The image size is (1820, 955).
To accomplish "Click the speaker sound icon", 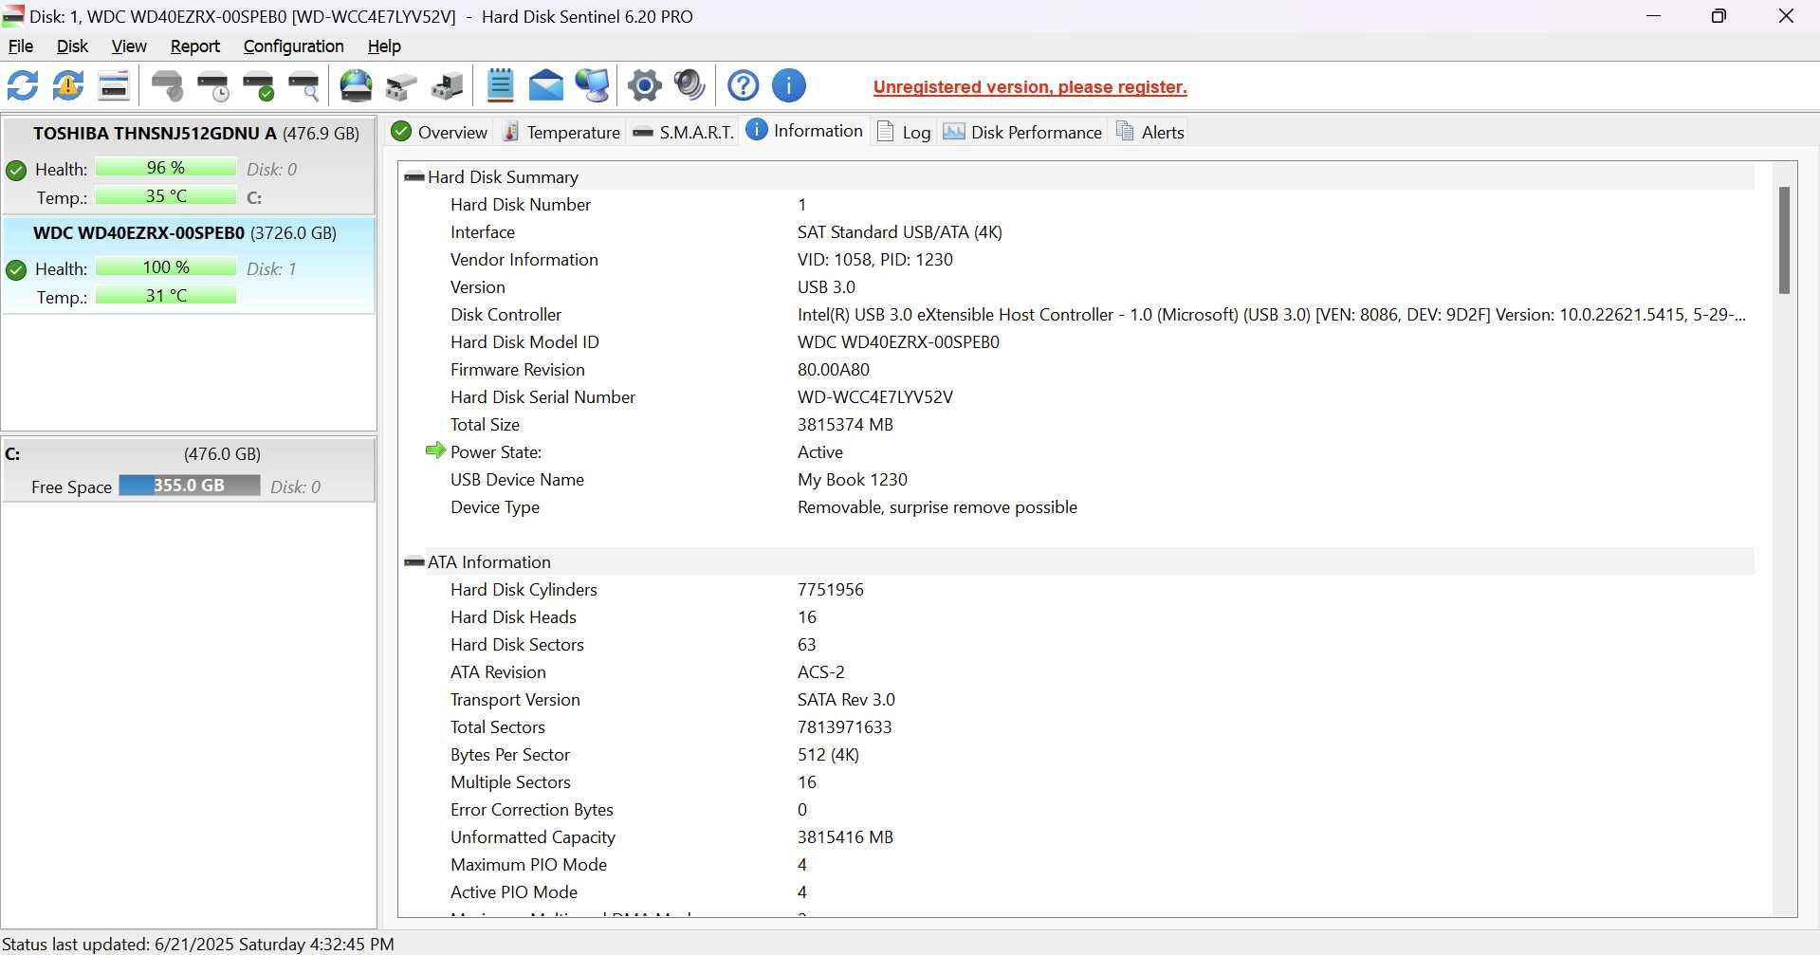I will point(690,86).
